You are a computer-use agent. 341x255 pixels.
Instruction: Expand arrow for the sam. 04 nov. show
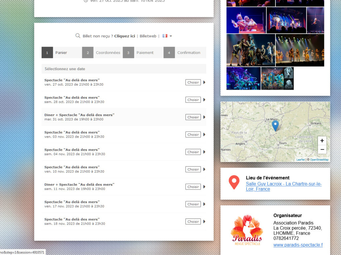[x=204, y=152]
